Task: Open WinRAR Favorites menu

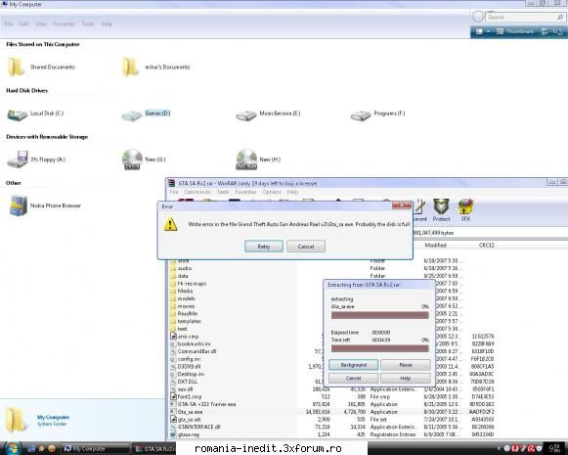Action: tap(245, 192)
